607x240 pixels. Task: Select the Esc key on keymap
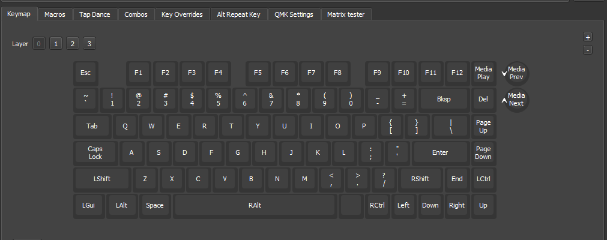[86, 73]
